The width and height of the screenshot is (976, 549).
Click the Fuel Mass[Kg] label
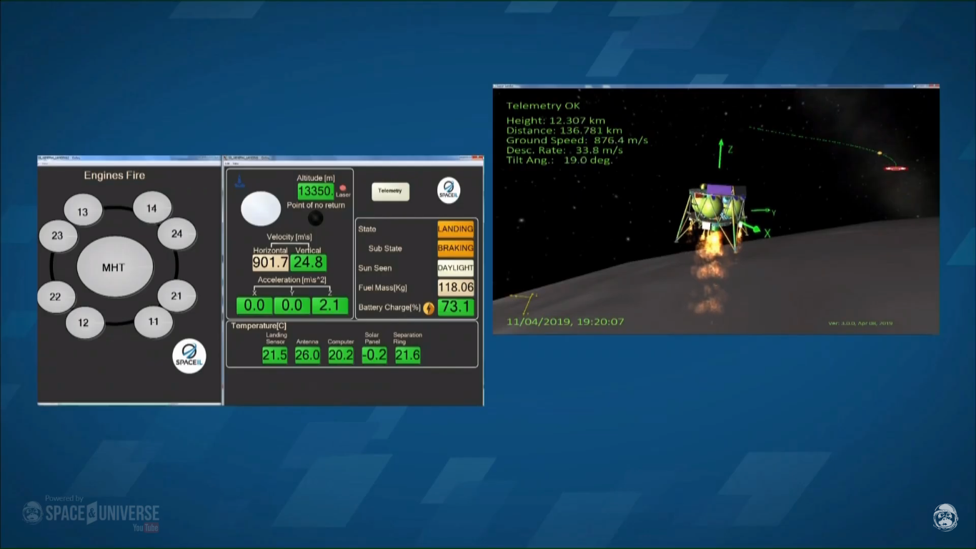[382, 288]
